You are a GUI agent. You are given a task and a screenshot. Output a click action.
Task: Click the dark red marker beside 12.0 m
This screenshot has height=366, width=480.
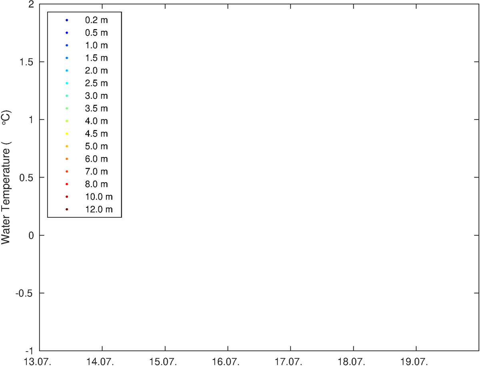tap(67, 209)
